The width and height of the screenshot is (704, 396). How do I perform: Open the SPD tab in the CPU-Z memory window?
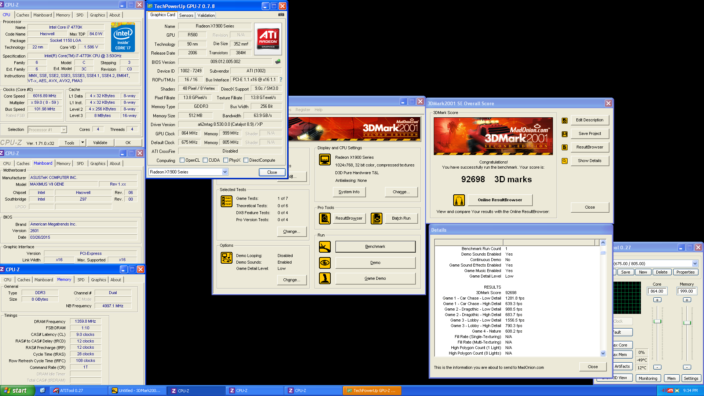coord(81,280)
